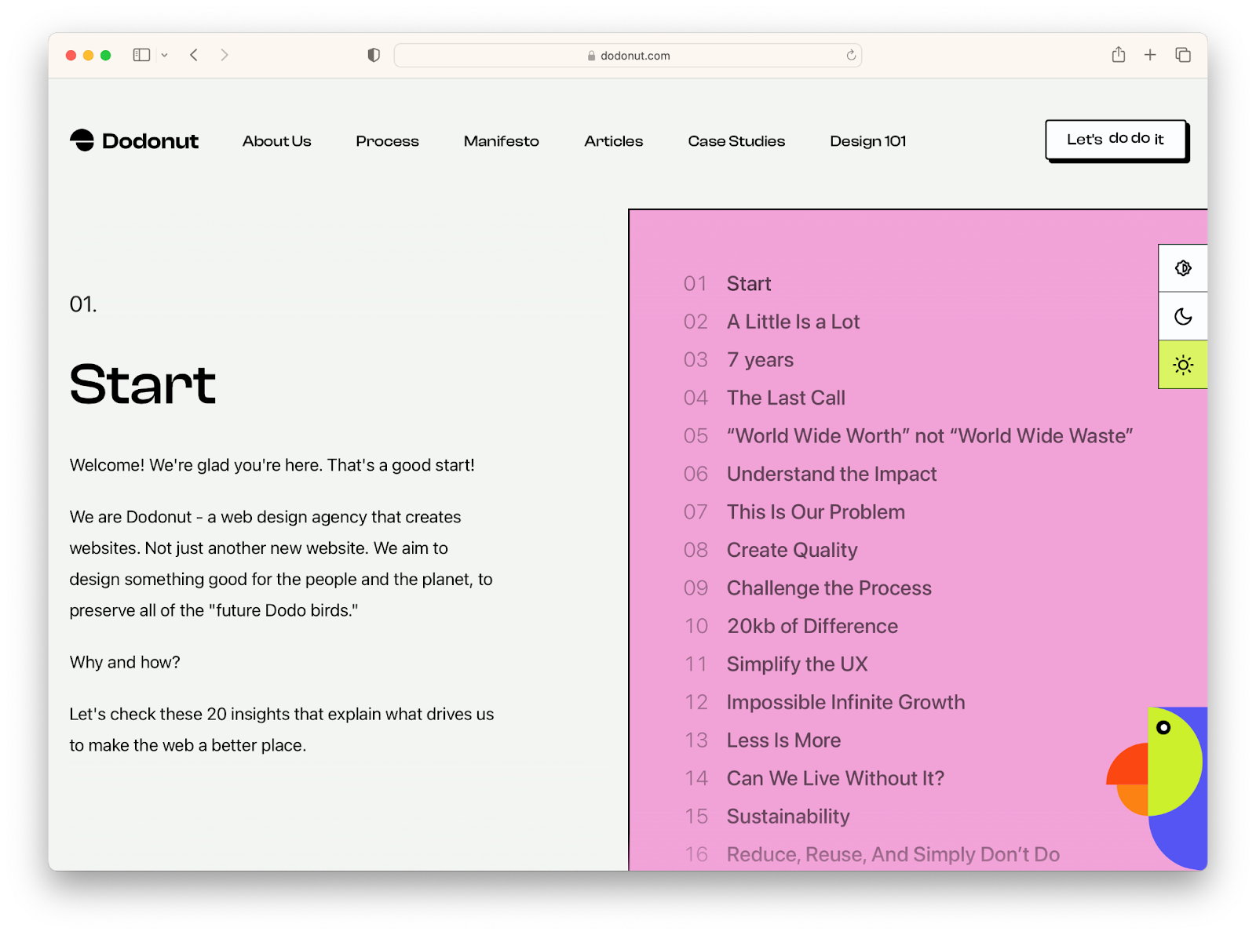Open the About Us menu item
The image size is (1256, 935).
pyautogui.click(x=277, y=141)
